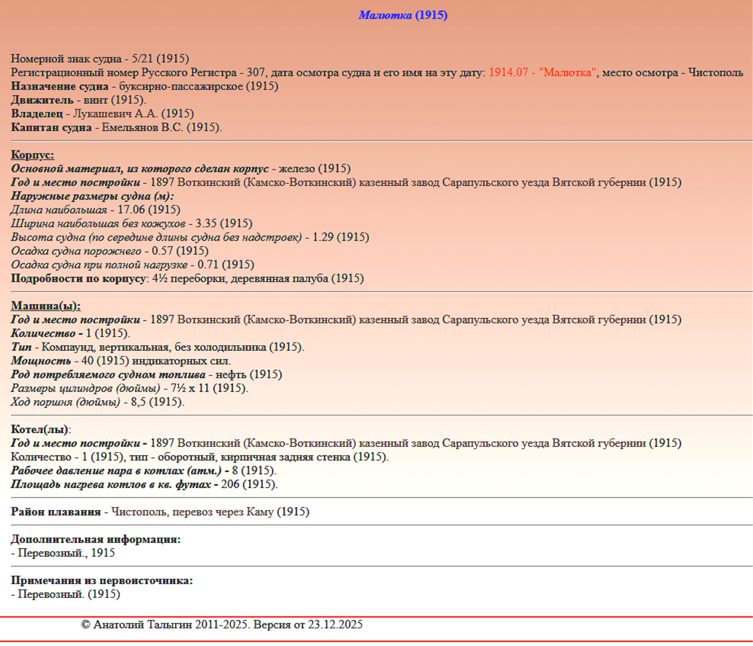Click the "Площадь нагрева котлов" label
The height and width of the screenshot is (646, 753).
click(x=110, y=484)
